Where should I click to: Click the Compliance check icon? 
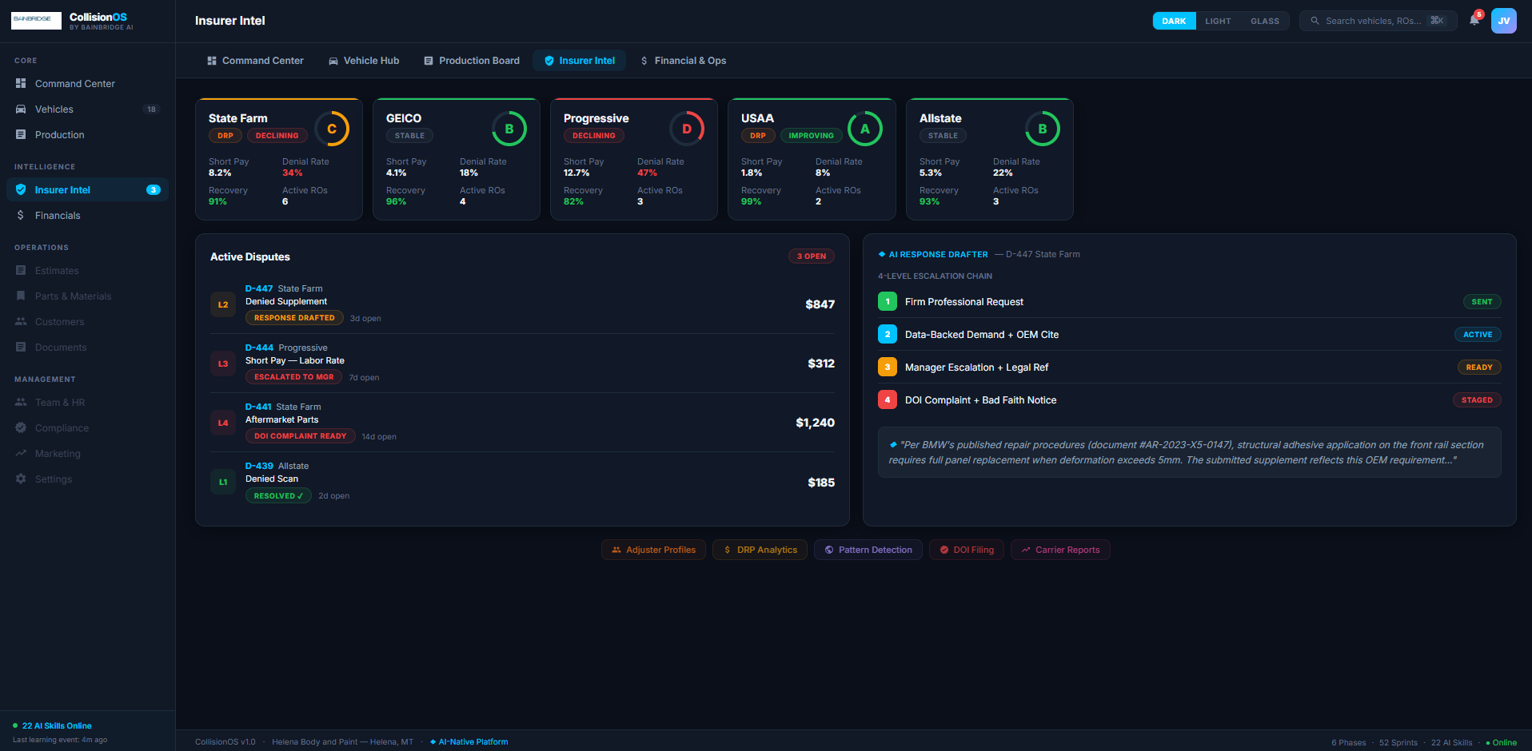(21, 427)
